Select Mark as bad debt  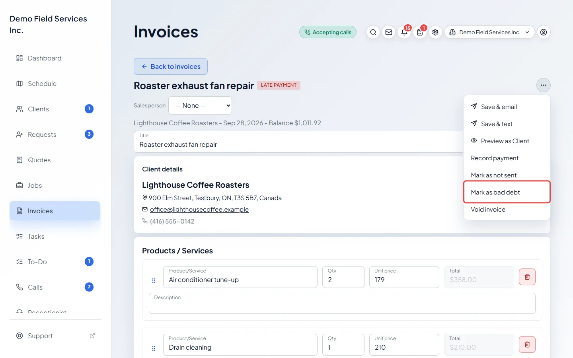[x=507, y=192]
